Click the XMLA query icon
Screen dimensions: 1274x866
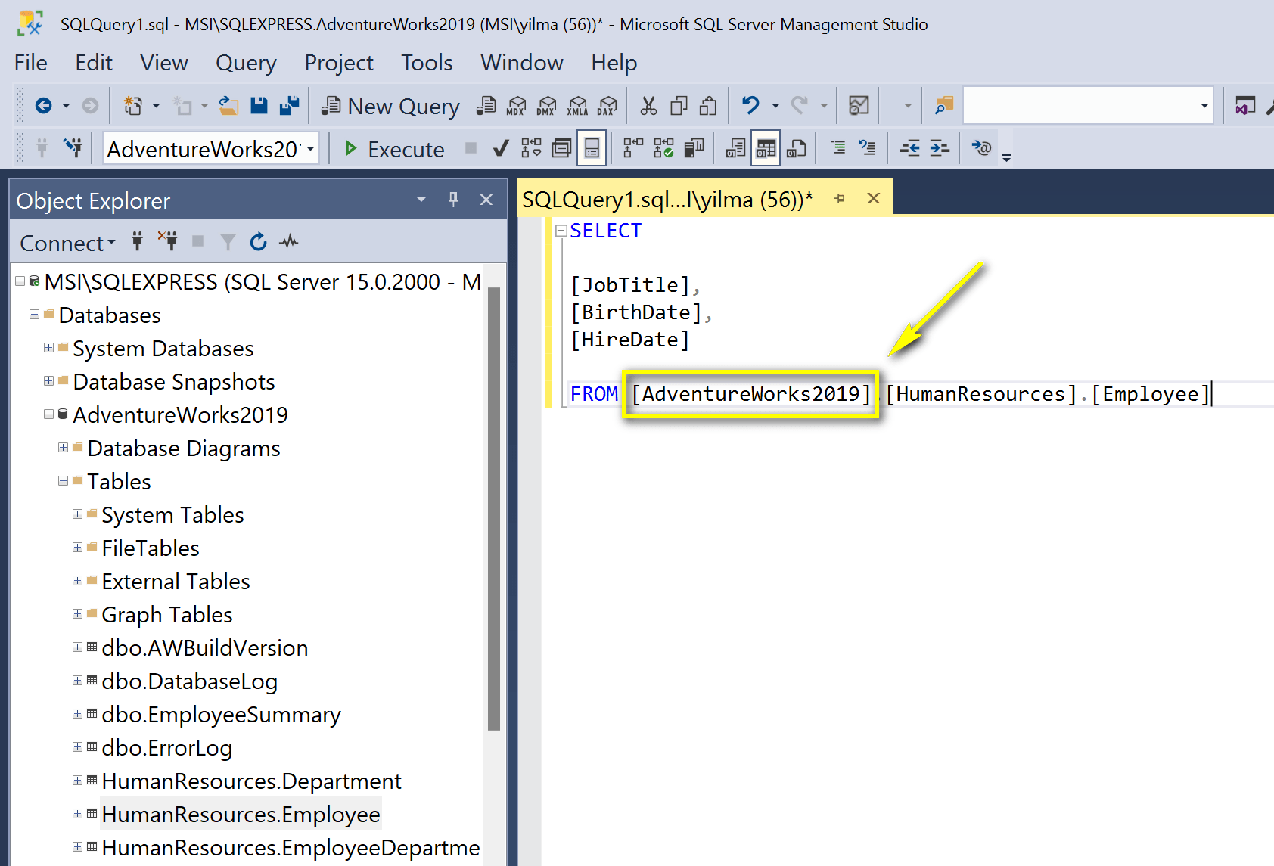[x=577, y=106]
